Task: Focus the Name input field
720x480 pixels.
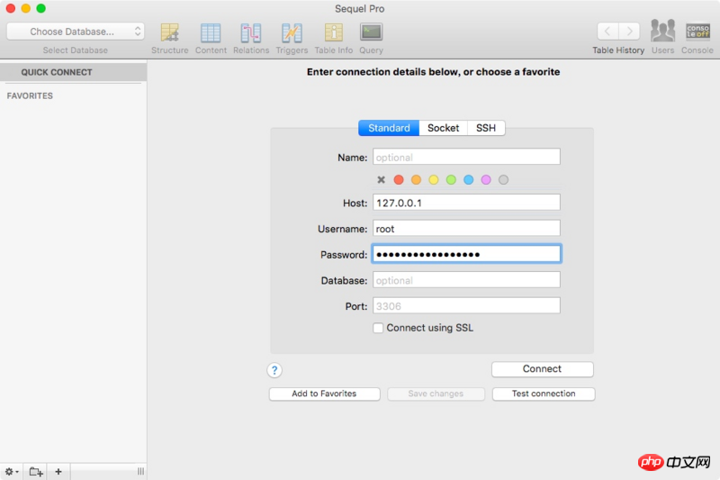Action: [x=466, y=157]
